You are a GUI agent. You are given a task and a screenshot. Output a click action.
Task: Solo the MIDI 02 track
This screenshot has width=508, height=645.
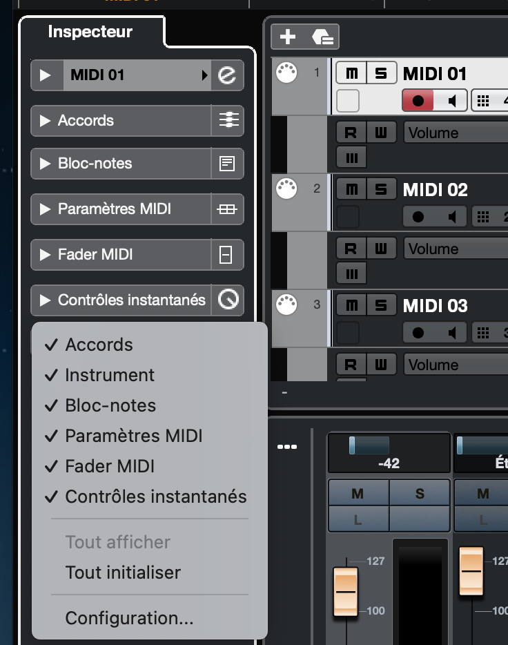(x=380, y=189)
